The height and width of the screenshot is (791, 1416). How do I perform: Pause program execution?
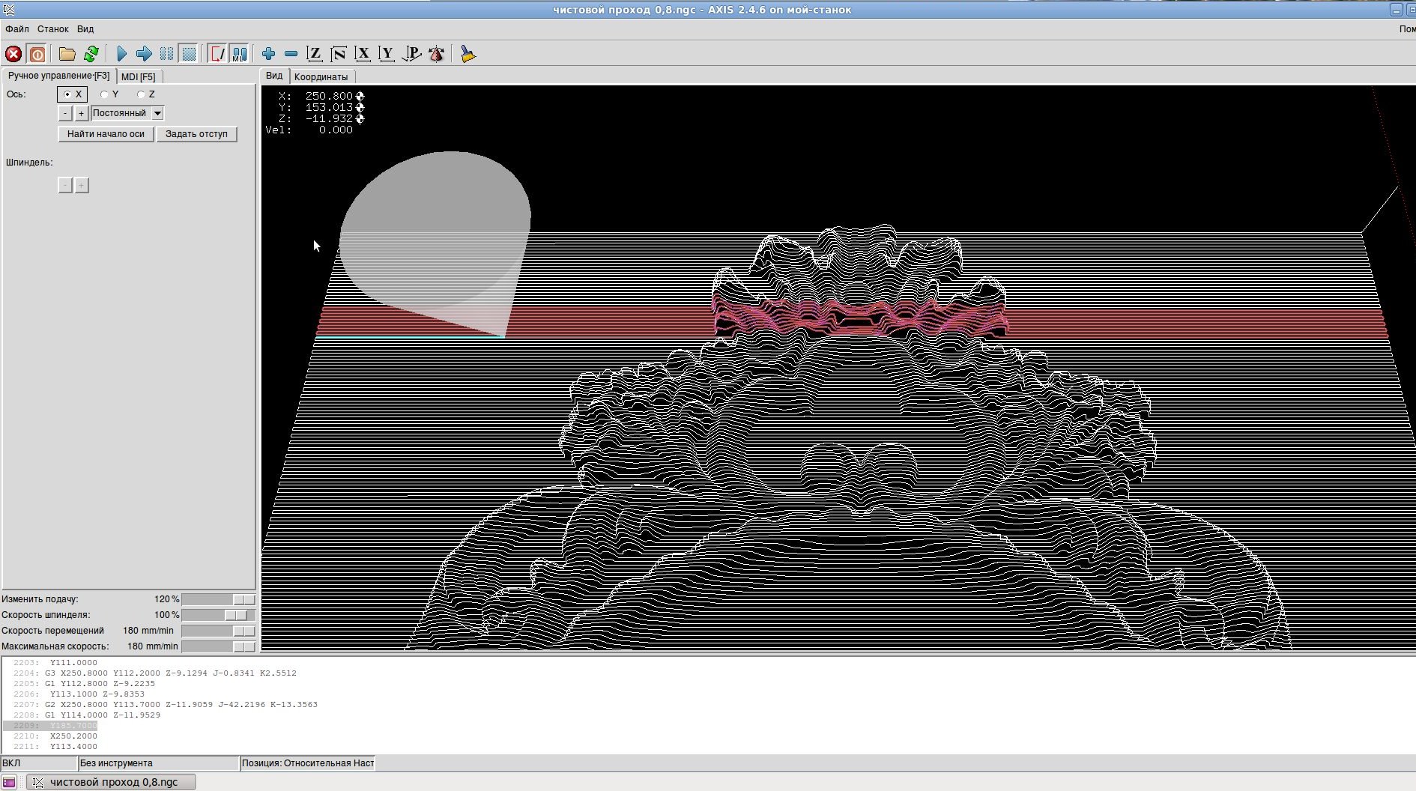coord(167,54)
